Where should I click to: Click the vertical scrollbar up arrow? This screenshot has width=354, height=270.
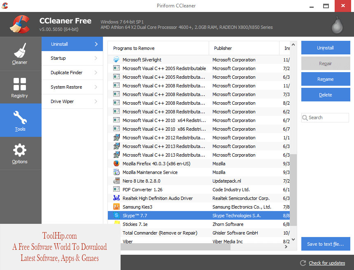pyautogui.click(x=293, y=45)
